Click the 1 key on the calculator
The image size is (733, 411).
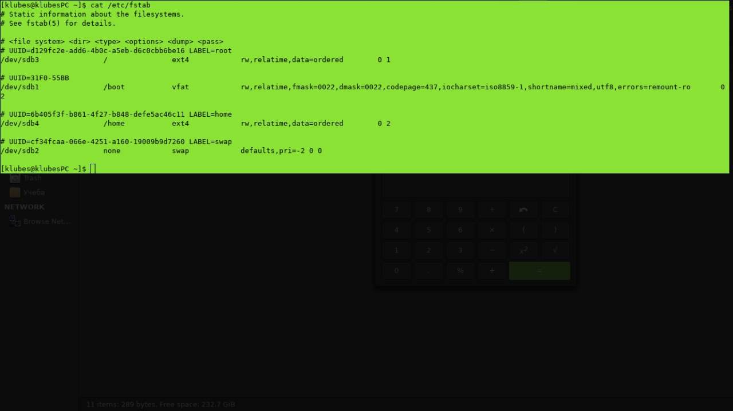point(396,250)
